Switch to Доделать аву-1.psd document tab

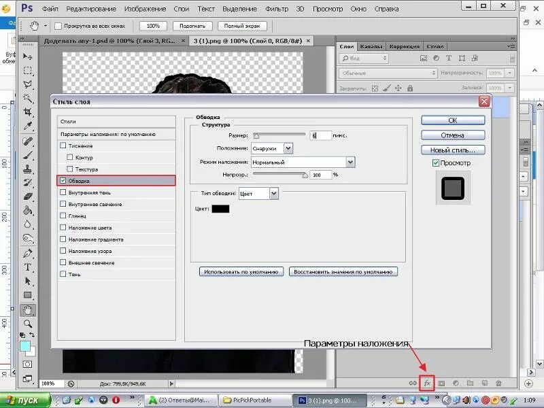click(109, 41)
